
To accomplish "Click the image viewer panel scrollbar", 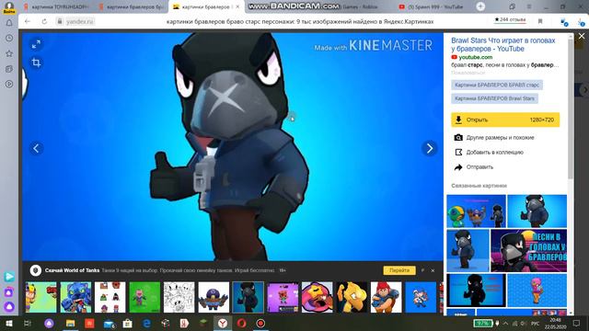I will pyautogui.click(x=571, y=108).
